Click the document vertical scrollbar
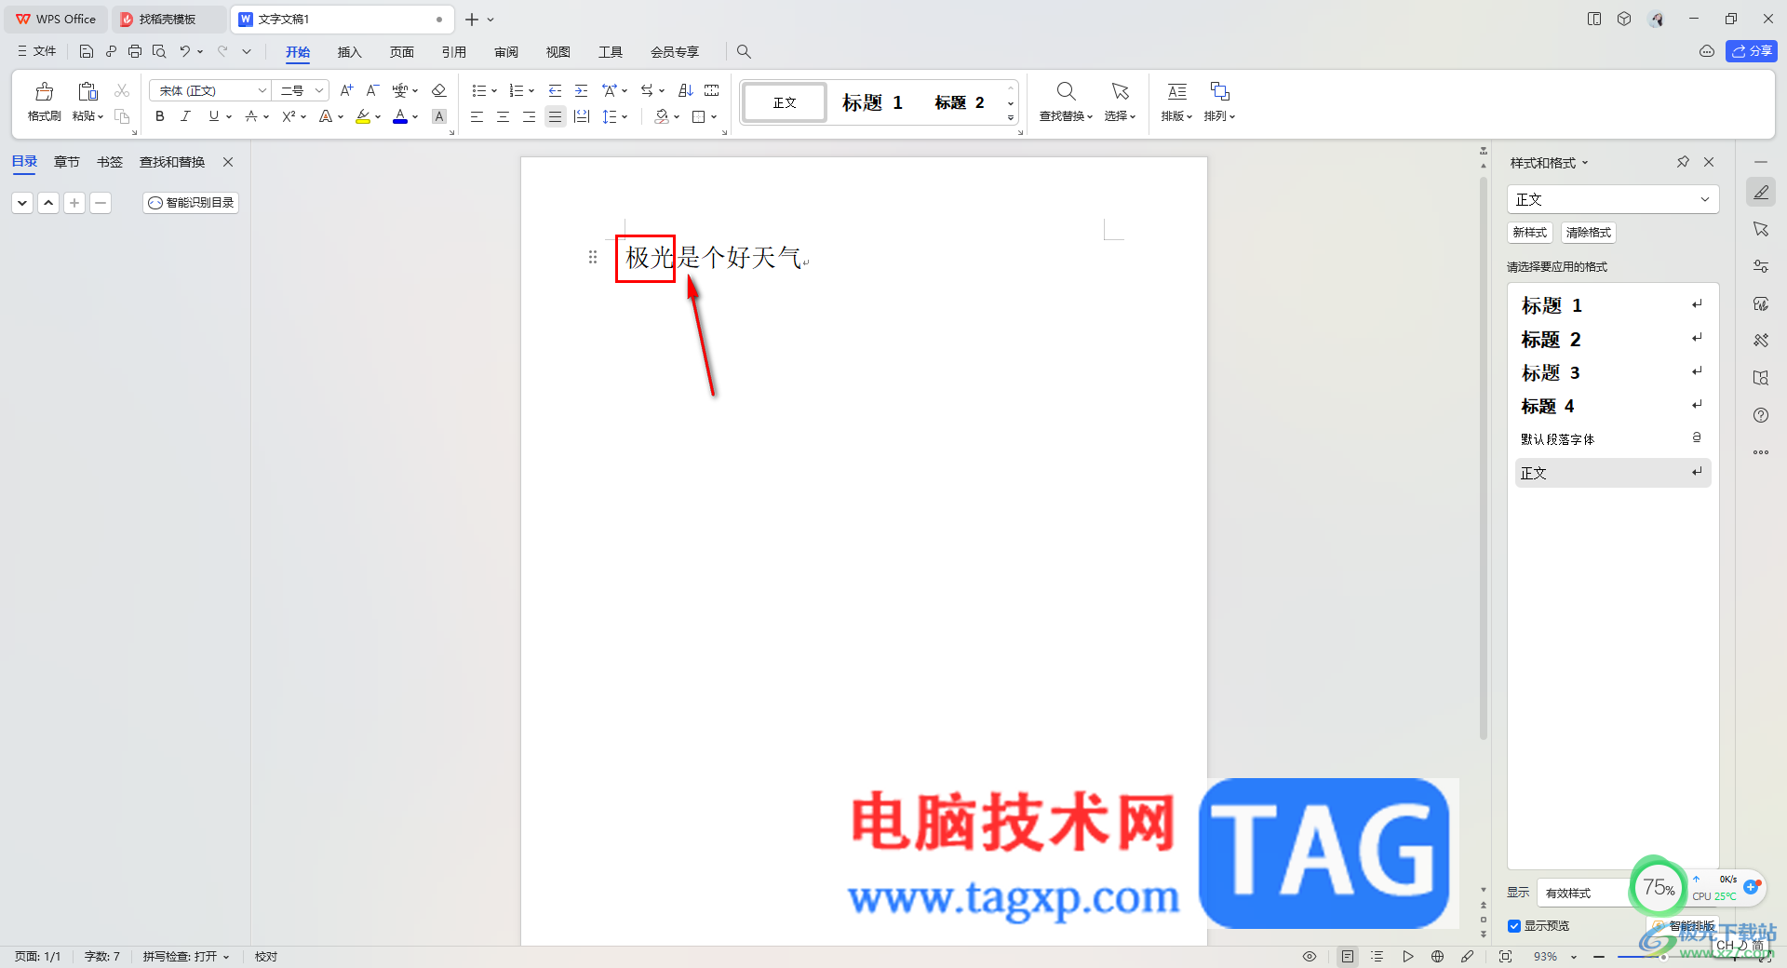This screenshot has height=968, width=1787. pyautogui.click(x=1484, y=456)
